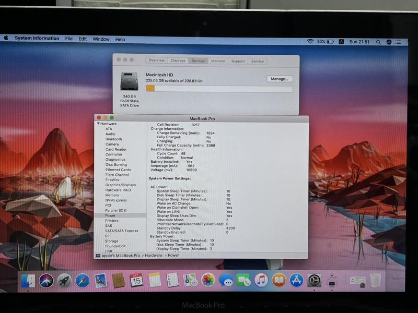The width and height of the screenshot is (418, 313).
Task: Open the Apple menu
Action: (x=6, y=38)
